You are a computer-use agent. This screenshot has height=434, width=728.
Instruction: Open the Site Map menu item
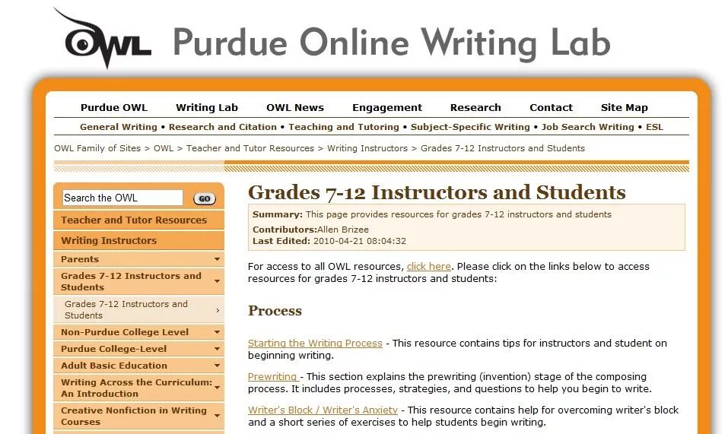[x=625, y=108]
